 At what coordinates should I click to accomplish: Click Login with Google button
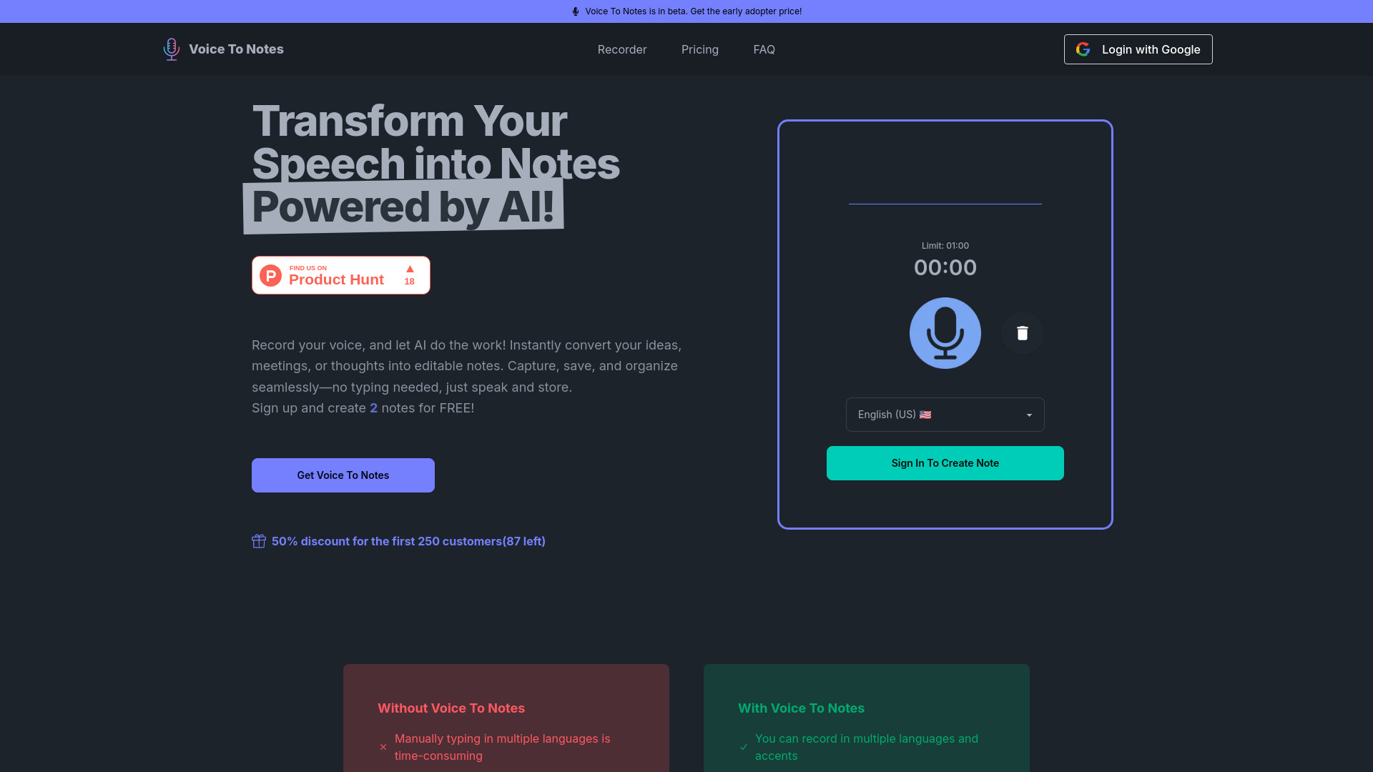[x=1138, y=49]
